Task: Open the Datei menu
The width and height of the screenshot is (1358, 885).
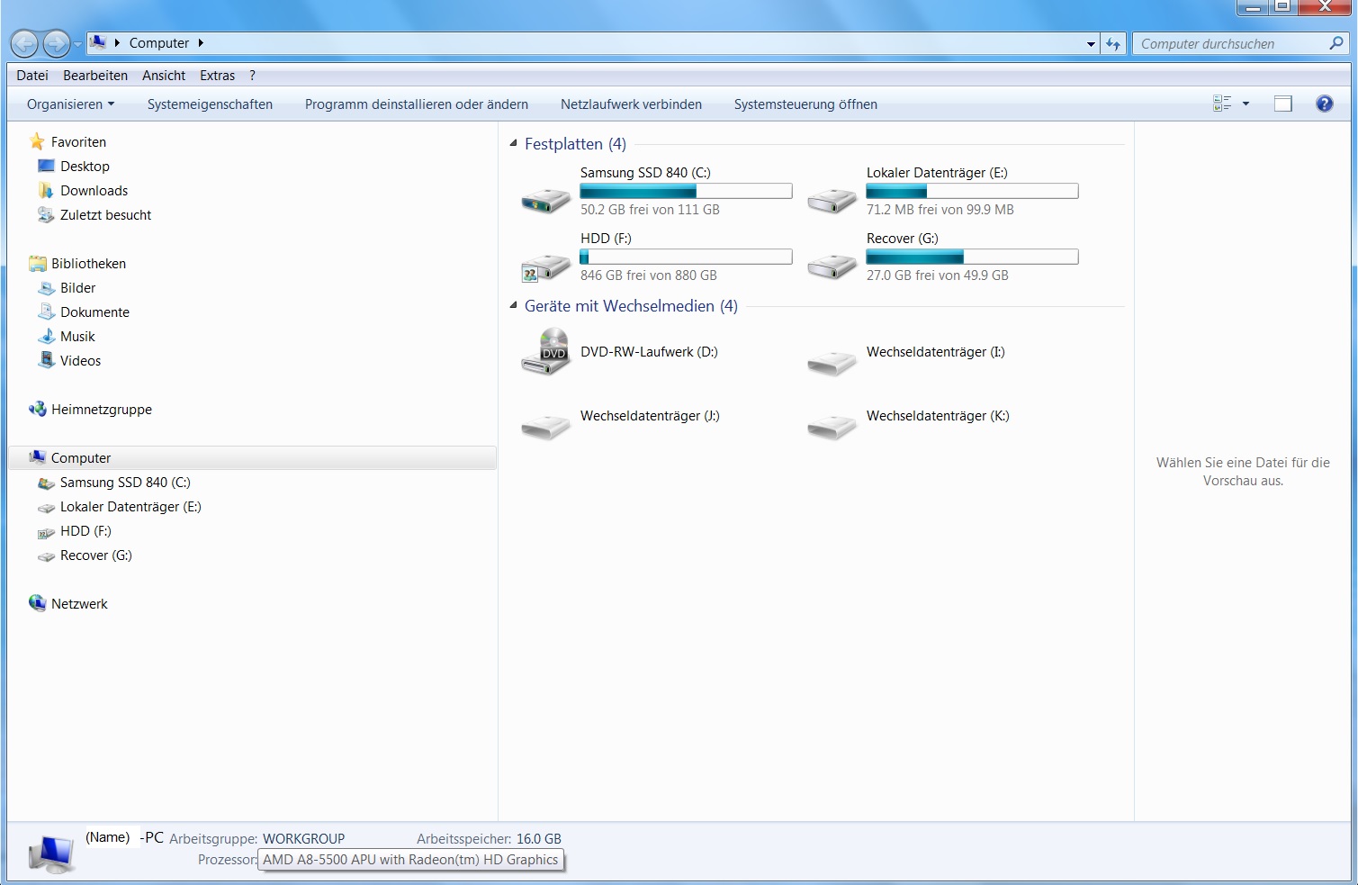Action: pyautogui.click(x=32, y=76)
